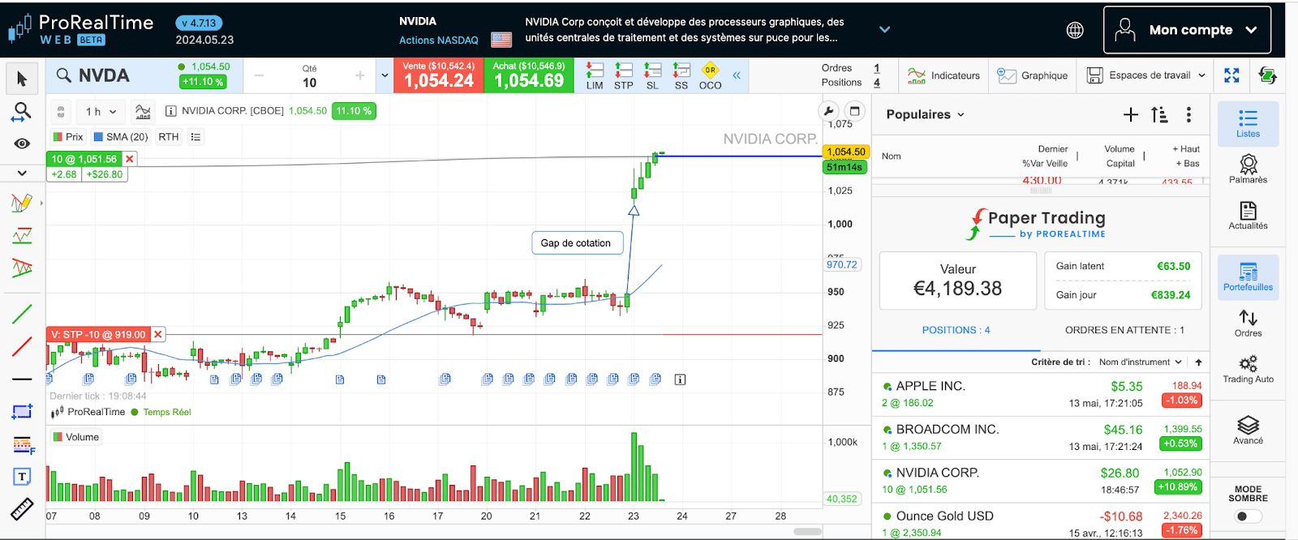1298x540 pixels.
Task: Open Nom d'instrument sort dropdown
Action: pos(1140,362)
